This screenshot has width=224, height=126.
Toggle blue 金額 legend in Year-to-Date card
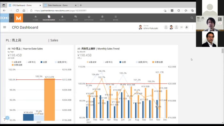click(x=44, y=62)
